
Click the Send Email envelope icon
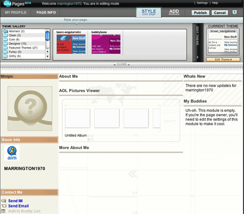(4, 206)
